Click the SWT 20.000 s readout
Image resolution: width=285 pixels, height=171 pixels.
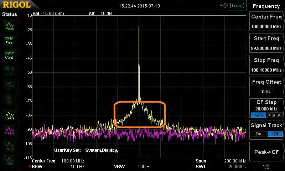(220, 166)
